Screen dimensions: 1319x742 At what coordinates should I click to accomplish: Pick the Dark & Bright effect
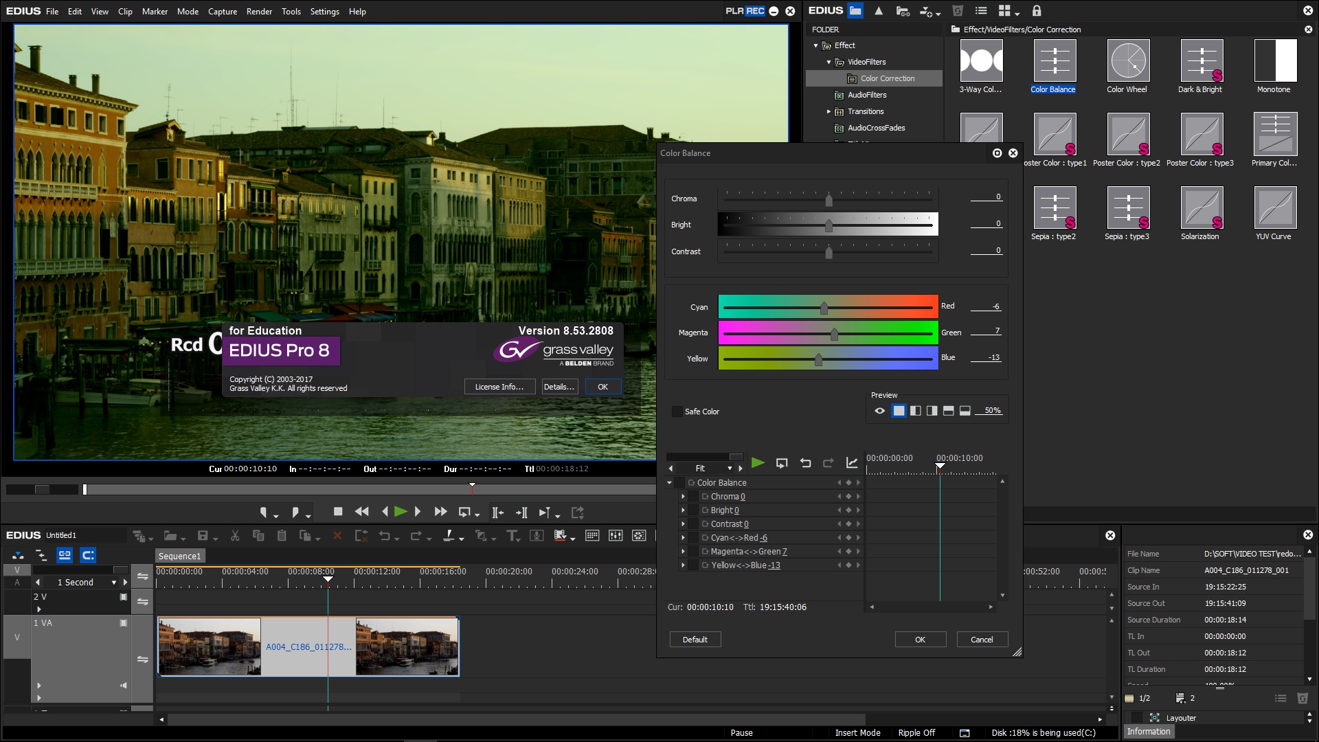click(1202, 61)
